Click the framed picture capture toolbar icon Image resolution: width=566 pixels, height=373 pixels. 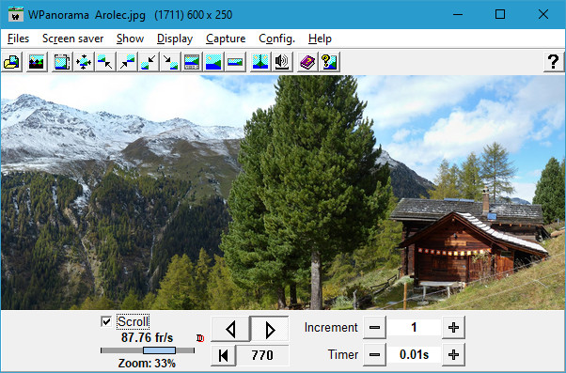pyautogui.click(x=62, y=62)
